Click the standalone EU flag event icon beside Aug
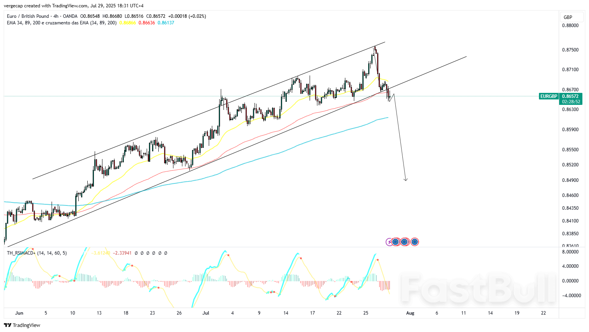This screenshot has width=589, height=332. (414, 242)
